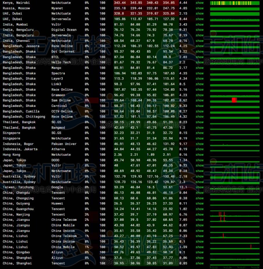Click the 131.92 worst value for Bogor
263x269 pixels.
pos(169,144)
